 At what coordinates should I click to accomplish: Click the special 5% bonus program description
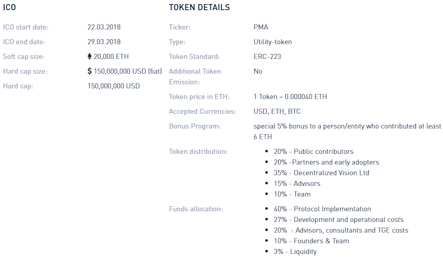347,126
